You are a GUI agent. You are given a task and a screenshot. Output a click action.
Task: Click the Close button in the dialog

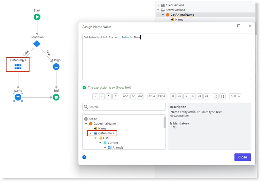[x=243, y=157]
